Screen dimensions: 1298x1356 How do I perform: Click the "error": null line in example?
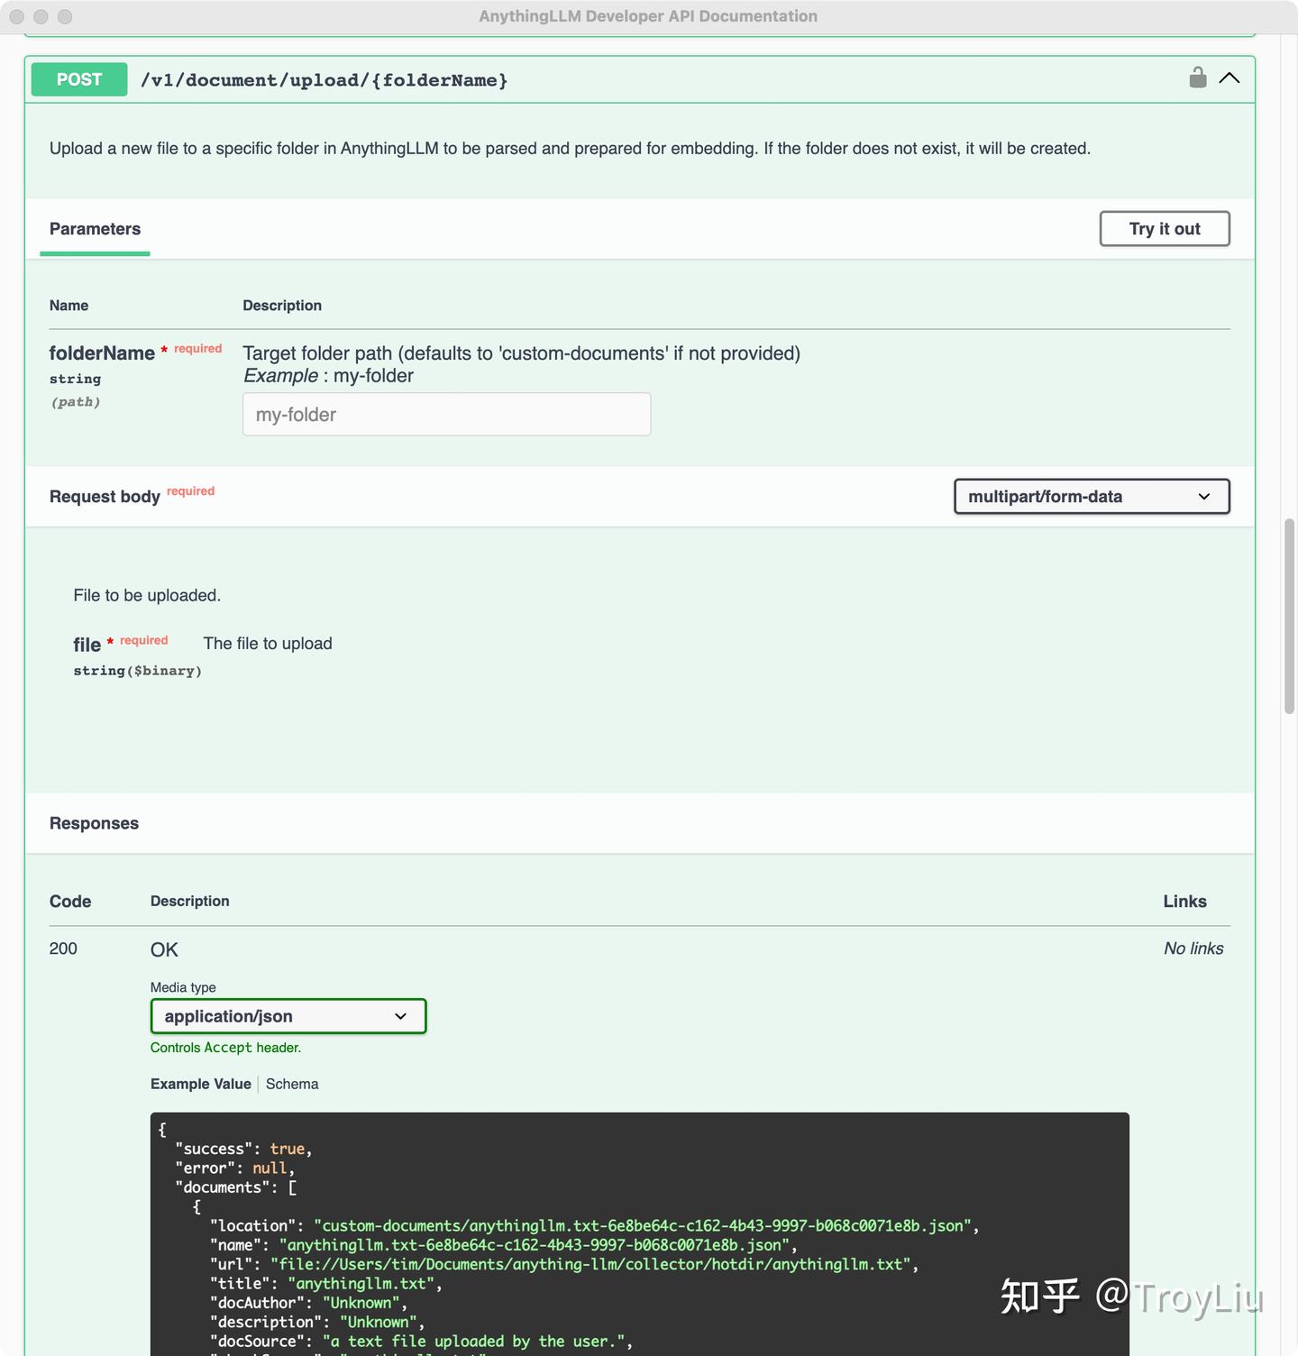click(235, 1168)
